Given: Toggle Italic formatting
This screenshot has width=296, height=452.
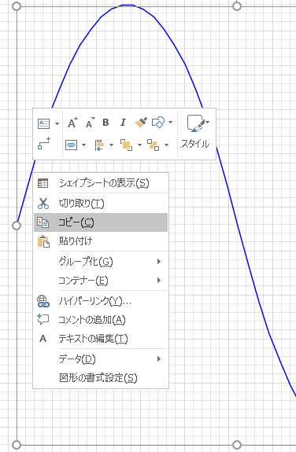Looking at the screenshot, I should pos(123,123).
